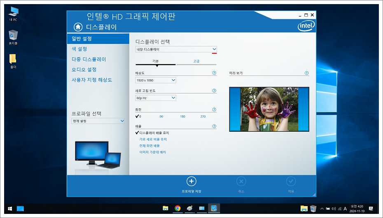Switch to the 고급 tab

[196, 62]
